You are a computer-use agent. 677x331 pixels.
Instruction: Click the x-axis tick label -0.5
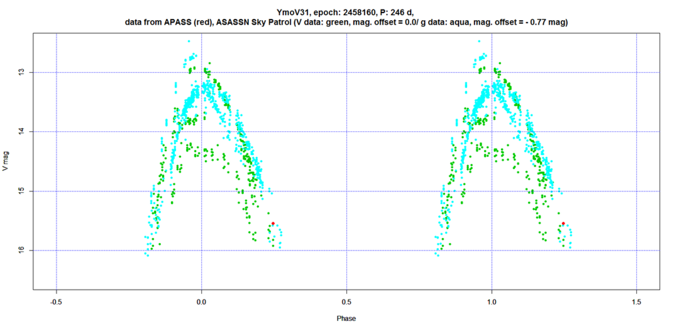click(56, 302)
